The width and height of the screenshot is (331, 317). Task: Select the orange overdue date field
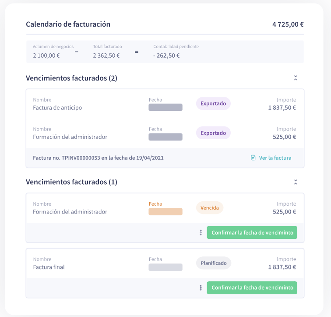click(165, 212)
